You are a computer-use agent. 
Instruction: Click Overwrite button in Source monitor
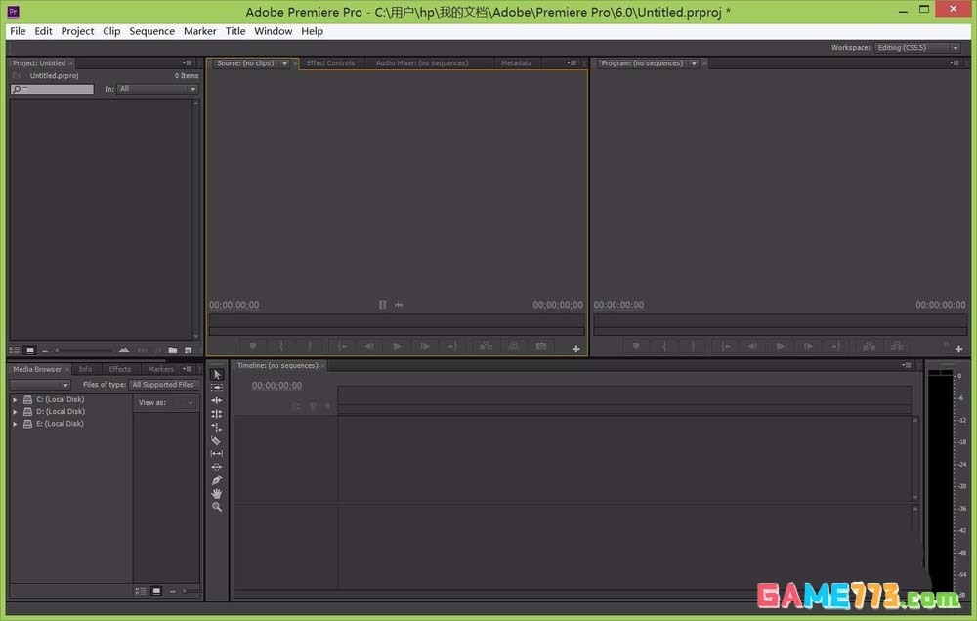click(514, 346)
